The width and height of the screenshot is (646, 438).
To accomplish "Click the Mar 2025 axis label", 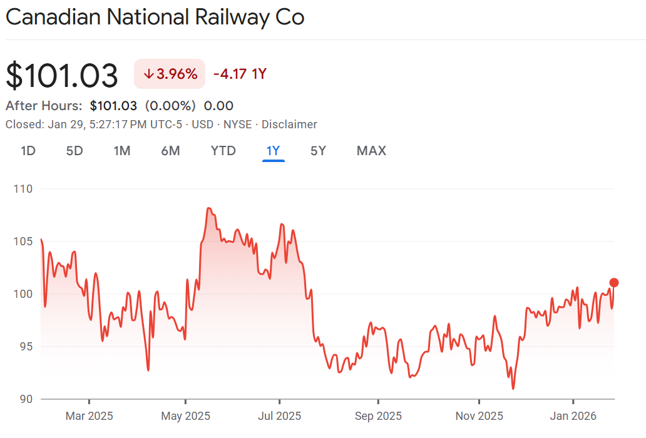I will point(90,415).
